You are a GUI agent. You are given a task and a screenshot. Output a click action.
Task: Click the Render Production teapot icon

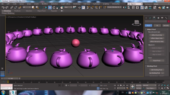(168, 7)
